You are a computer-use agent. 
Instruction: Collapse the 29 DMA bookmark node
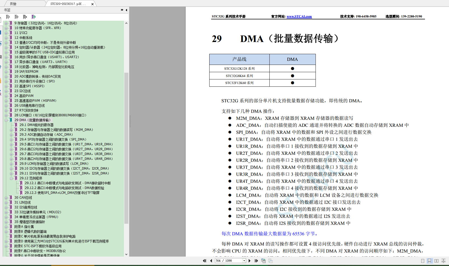[x=6, y=120]
